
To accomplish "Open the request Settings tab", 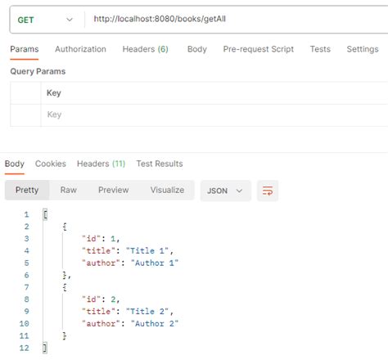I will click(x=363, y=49).
